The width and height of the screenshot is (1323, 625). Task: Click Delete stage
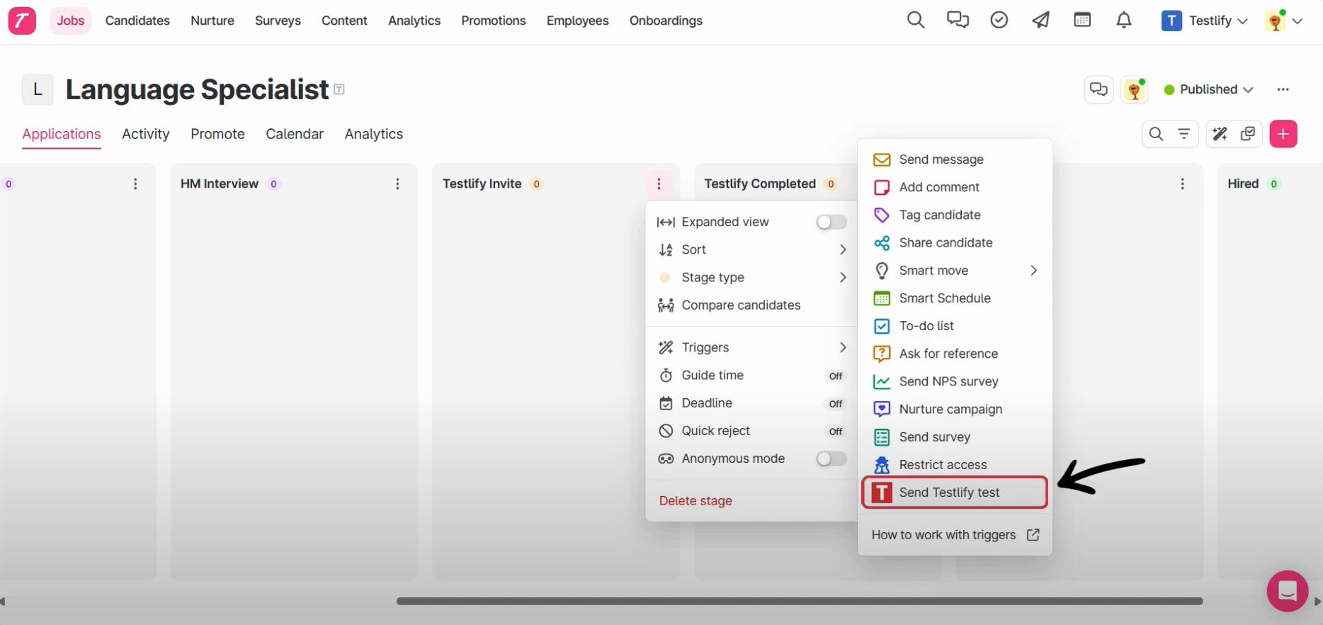click(695, 501)
